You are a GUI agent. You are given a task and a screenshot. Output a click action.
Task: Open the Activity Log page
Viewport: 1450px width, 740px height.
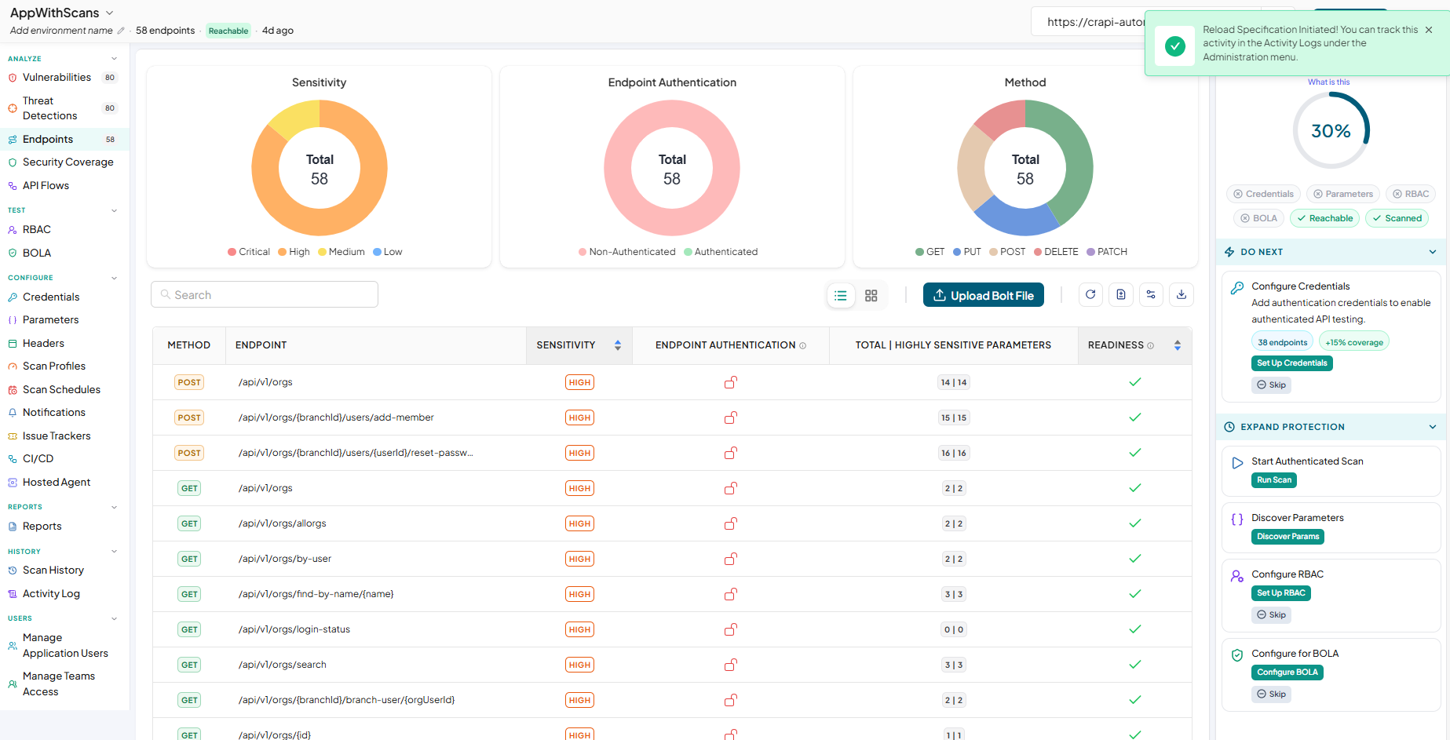point(64,594)
